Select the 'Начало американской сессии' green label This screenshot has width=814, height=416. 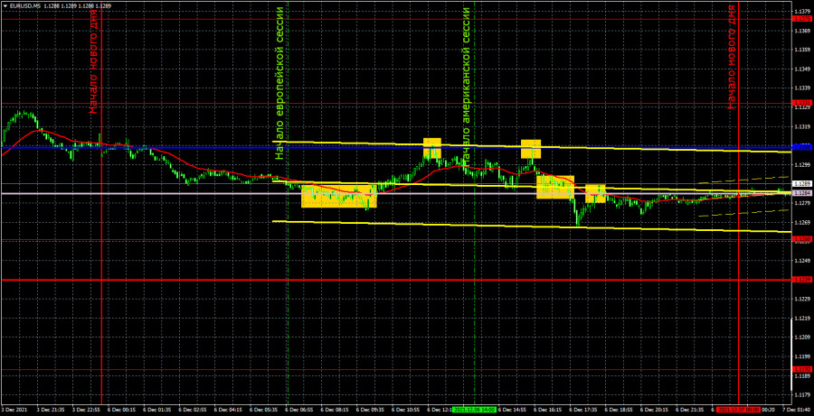(467, 87)
